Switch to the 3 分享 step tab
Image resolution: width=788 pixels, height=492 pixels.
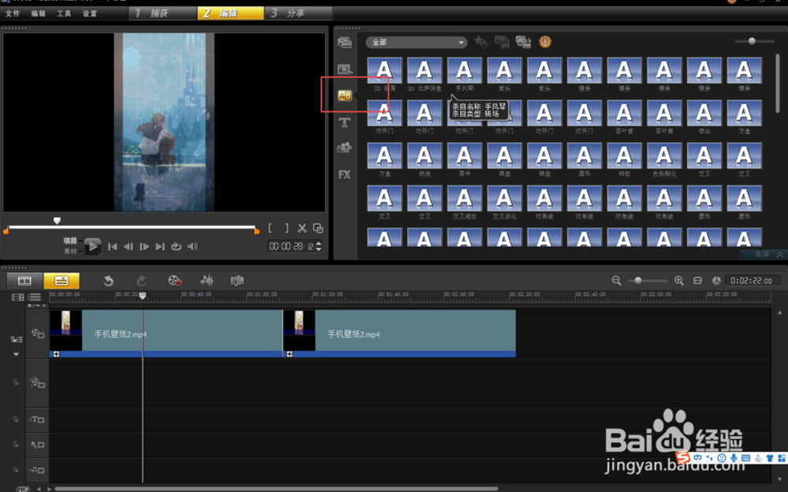(298, 13)
